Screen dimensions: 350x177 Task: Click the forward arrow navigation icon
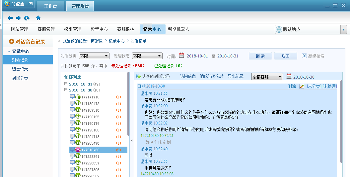(x=18, y=18)
